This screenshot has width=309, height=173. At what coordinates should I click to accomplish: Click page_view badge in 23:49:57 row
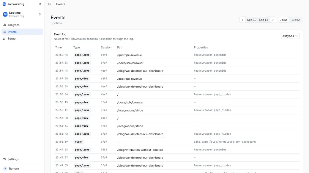[x=82, y=158]
